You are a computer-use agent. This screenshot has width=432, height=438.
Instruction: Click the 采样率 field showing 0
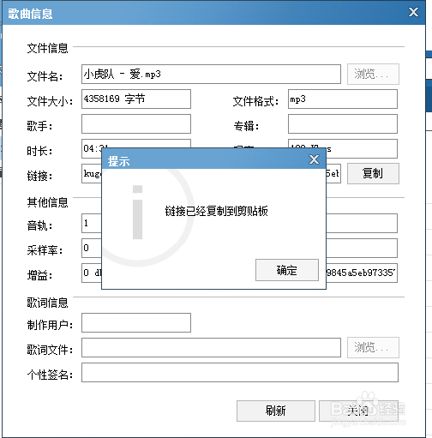(x=92, y=248)
